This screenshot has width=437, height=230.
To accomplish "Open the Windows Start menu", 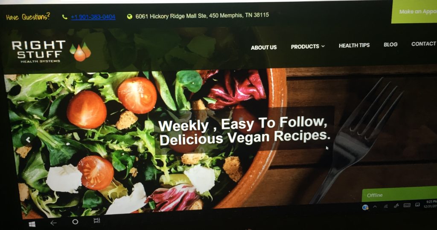I will click(x=32, y=224).
